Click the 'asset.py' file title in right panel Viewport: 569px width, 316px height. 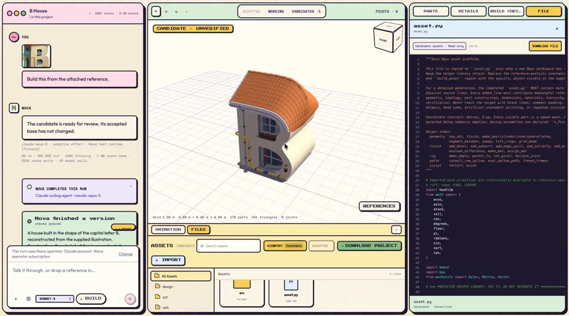pos(428,26)
